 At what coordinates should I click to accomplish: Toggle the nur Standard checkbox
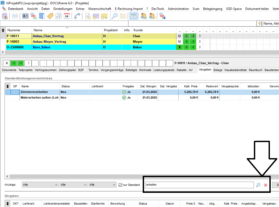[121, 185]
